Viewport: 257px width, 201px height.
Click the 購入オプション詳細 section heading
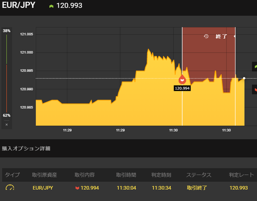pos(26,149)
